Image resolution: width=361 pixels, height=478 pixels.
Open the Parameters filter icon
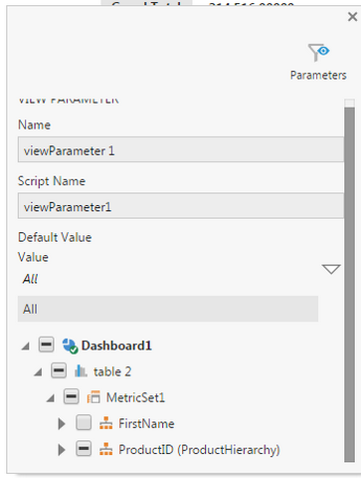318,53
